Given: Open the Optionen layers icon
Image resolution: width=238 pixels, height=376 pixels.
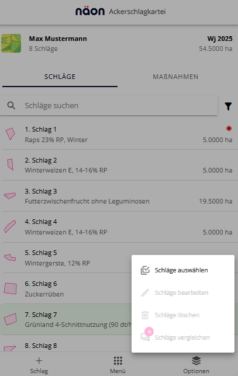Looking at the screenshot, I should tap(196, 361).
